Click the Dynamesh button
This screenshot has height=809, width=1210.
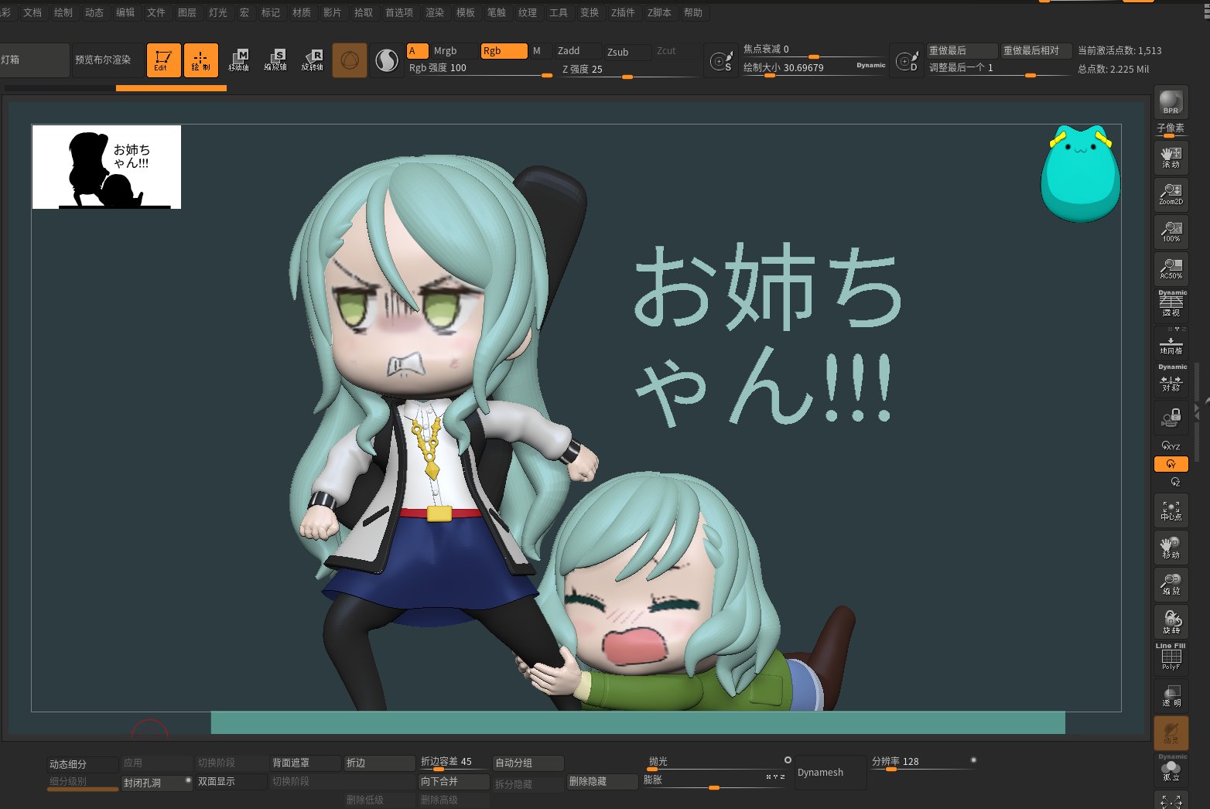click(x=830, y=773)
